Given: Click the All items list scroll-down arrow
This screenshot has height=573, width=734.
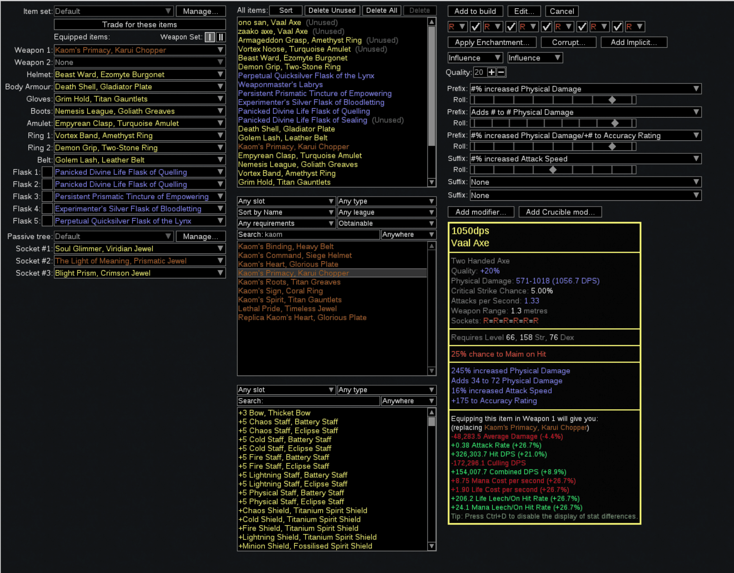Looking at the screenshot, I should 432,182.
